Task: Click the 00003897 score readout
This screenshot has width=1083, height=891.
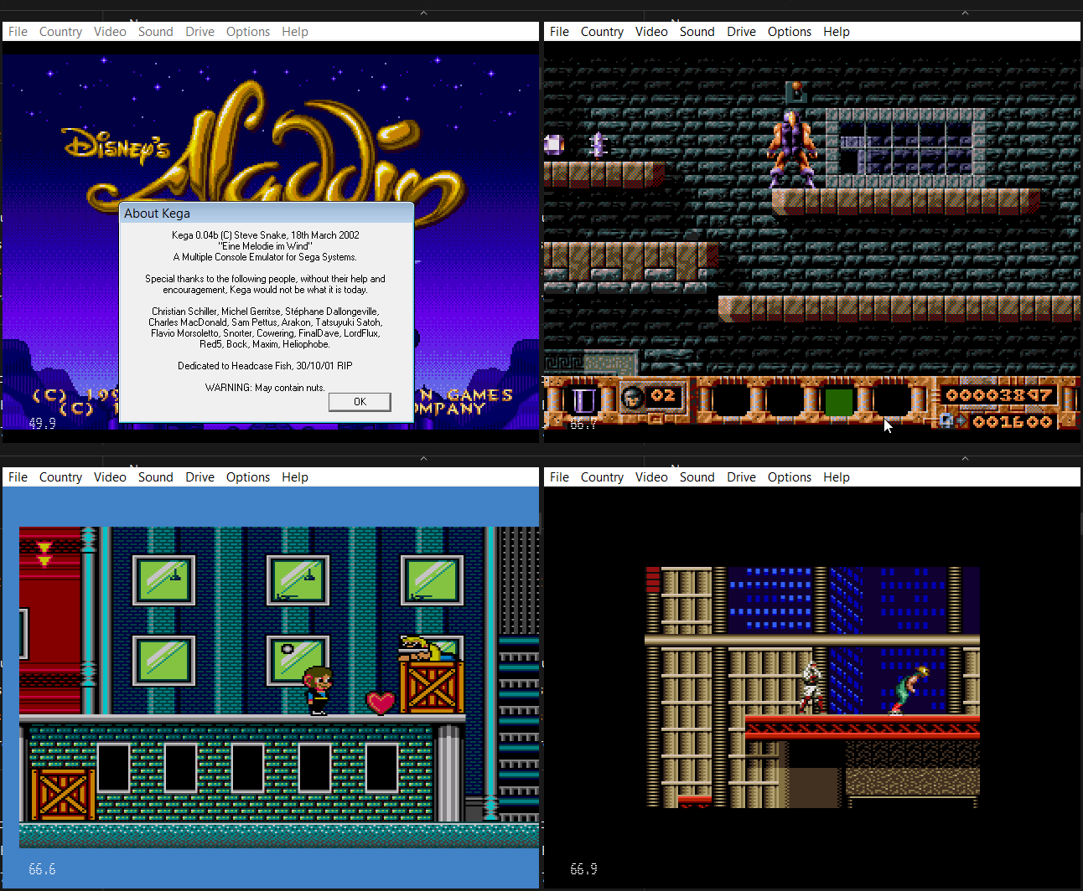Action: pyautogui.click(x=998, y=395)
